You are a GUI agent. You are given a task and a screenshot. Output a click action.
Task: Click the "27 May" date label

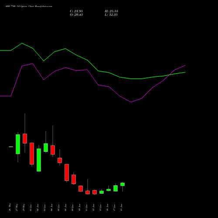[17, 207]
